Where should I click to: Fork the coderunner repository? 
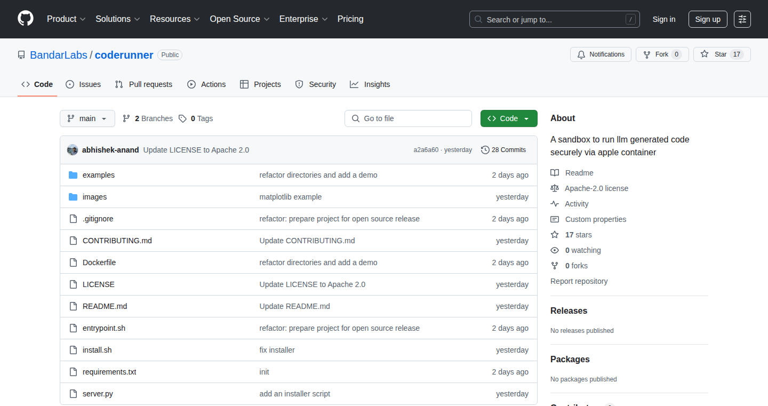(x=662, y=54)
